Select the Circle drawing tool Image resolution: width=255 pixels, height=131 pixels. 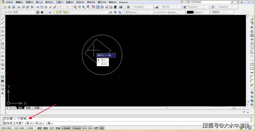[2, 44]
